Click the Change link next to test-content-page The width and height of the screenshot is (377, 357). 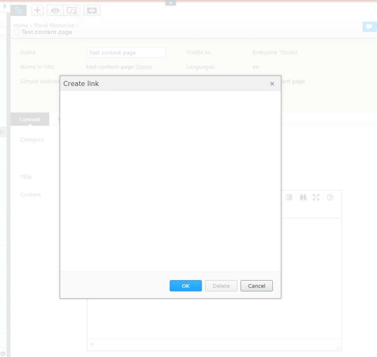143,67
